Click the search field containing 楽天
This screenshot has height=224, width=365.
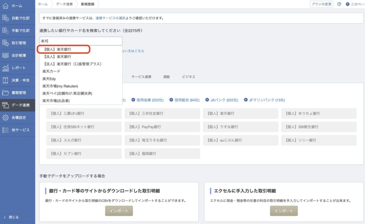(x=81, y=41)
